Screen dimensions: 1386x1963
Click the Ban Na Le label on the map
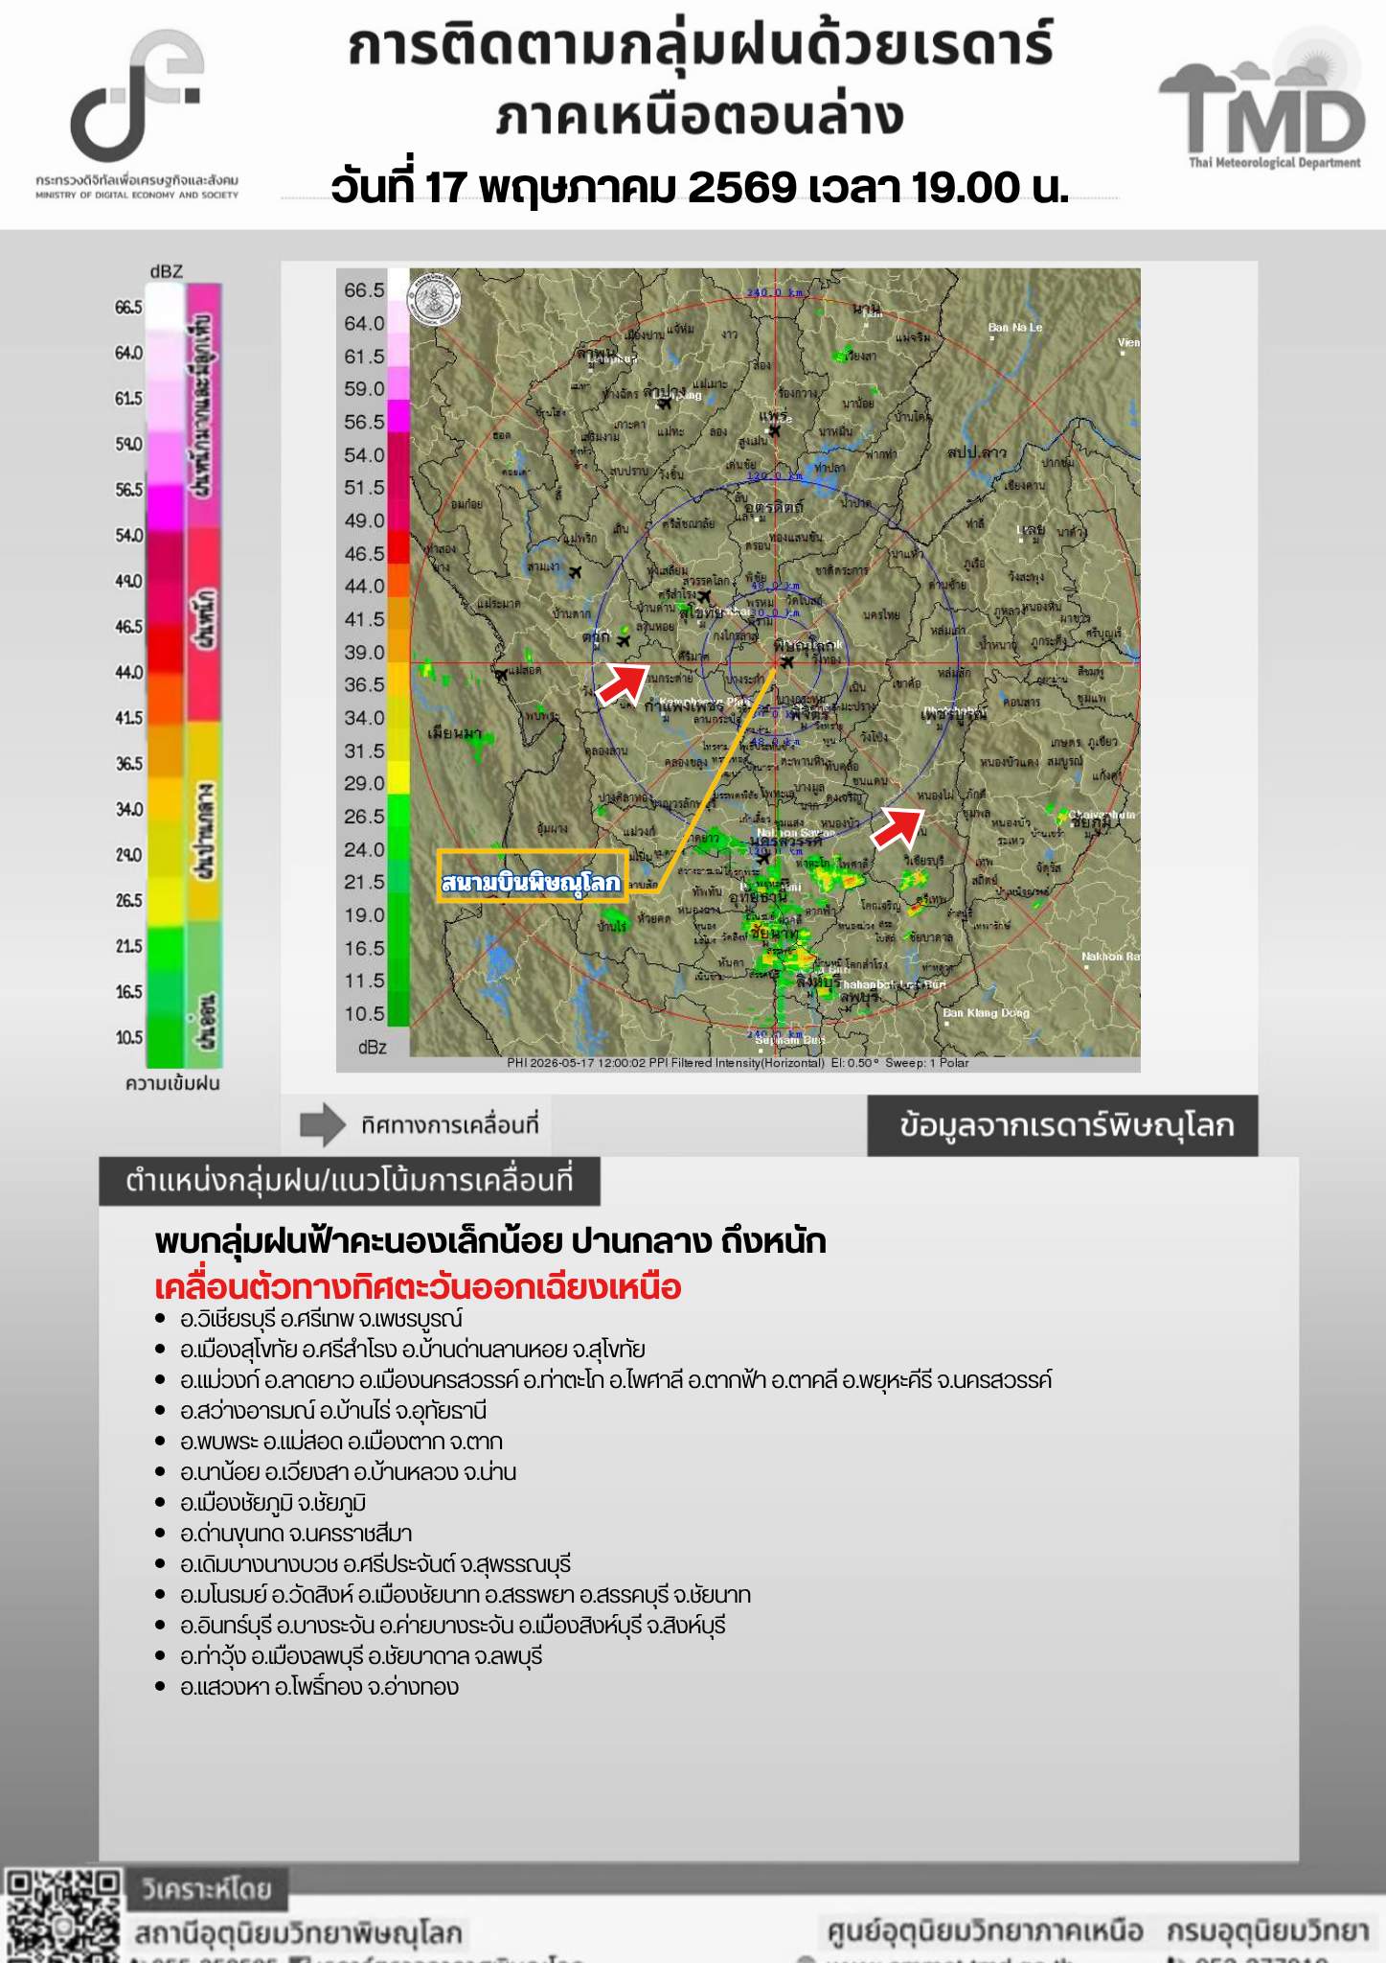(1015, 328)
